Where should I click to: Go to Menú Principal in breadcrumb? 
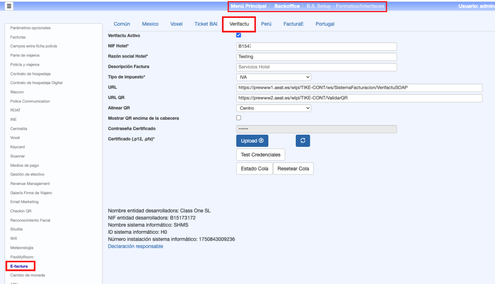coord(248,6)
